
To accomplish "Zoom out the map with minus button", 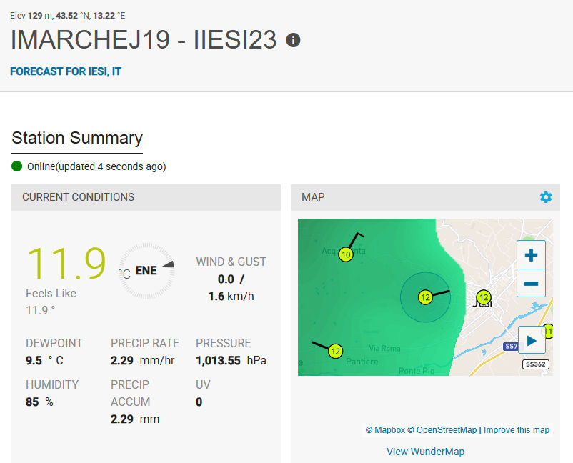I will tap(531, 283).
